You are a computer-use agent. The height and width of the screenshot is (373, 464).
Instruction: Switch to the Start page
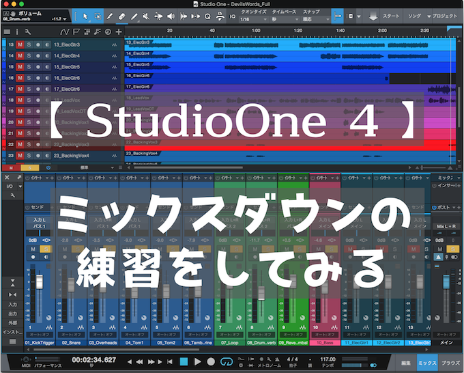click(391, 16)
